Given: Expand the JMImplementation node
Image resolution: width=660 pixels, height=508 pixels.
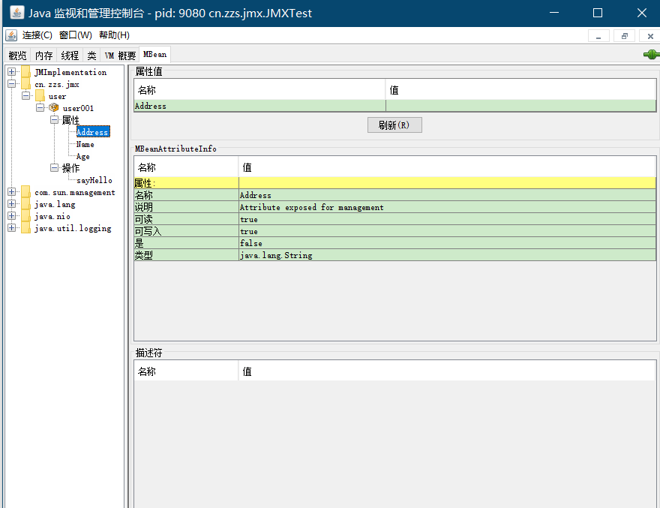Looking at the screenshot, I should [x=12, y=71].
